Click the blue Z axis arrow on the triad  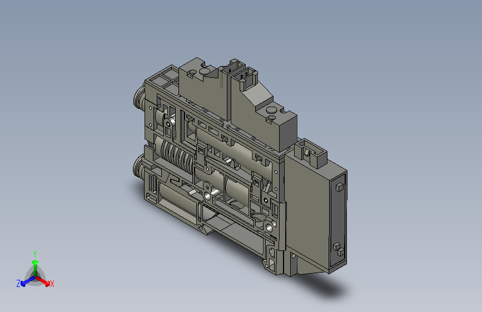tap(28, 281)
